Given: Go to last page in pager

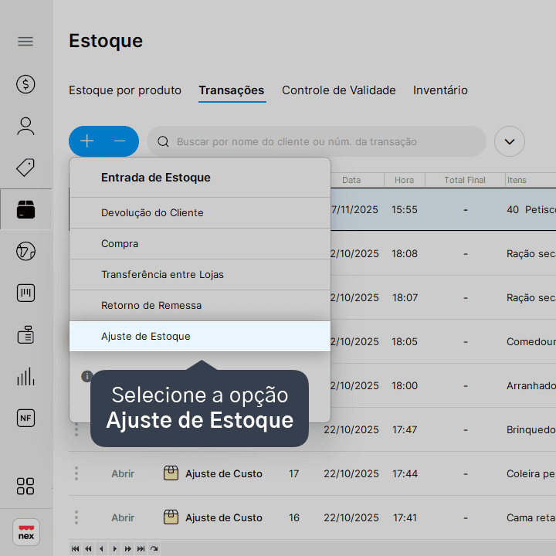Looking at the screenshot, I should [x=141, y=548].
